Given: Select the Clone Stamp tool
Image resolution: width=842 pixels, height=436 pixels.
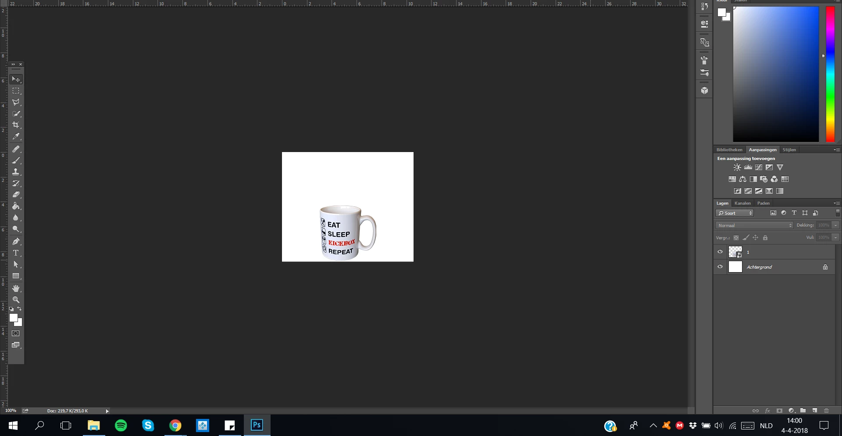Looking at the screenshot, I should point(16,172).
